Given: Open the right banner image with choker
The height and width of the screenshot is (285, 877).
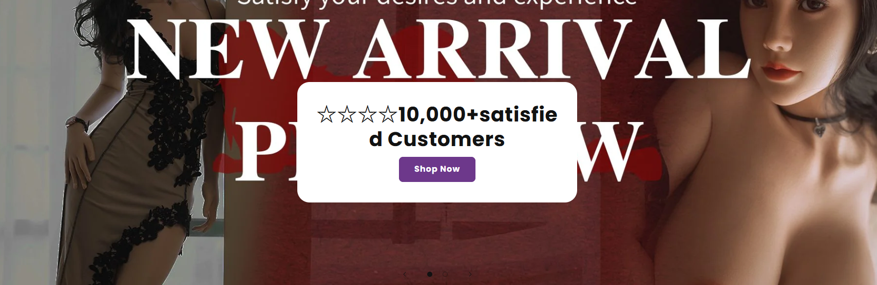Looking at the screenshot, I should pyautogui.click(x=765, y=142).
